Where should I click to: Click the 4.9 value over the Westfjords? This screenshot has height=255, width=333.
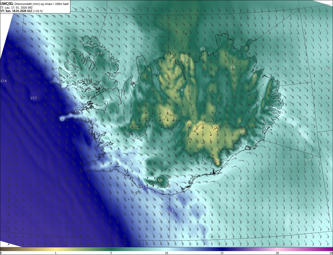(100, 53)
